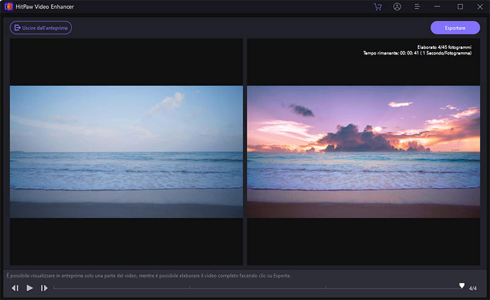This screenshot has width=490, height=300.
Task: Click the playhead marker on timeline
Action: 462,286
